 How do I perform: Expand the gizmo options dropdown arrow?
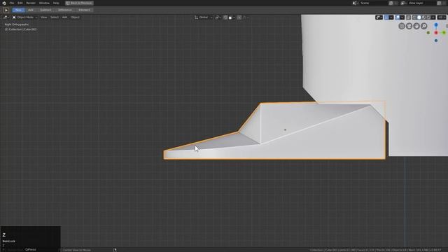point(391,17)
